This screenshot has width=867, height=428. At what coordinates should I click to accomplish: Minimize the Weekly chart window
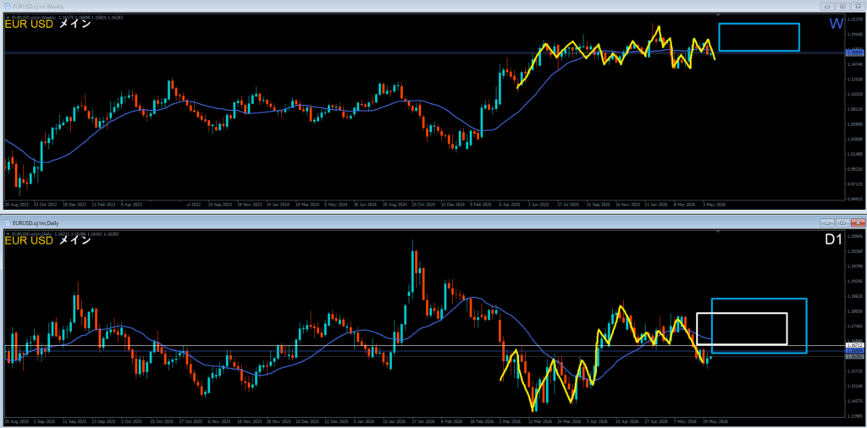tap(828, 7)
